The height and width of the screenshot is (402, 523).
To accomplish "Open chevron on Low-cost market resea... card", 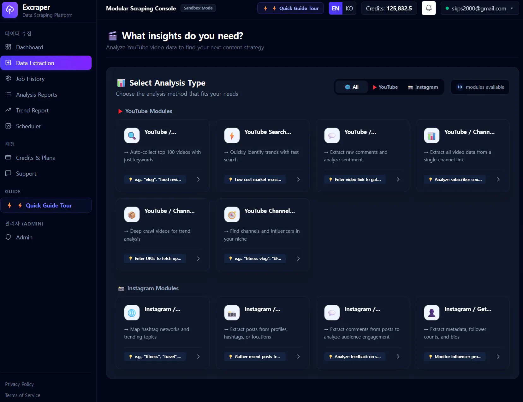I will click(x=298, y=179).
